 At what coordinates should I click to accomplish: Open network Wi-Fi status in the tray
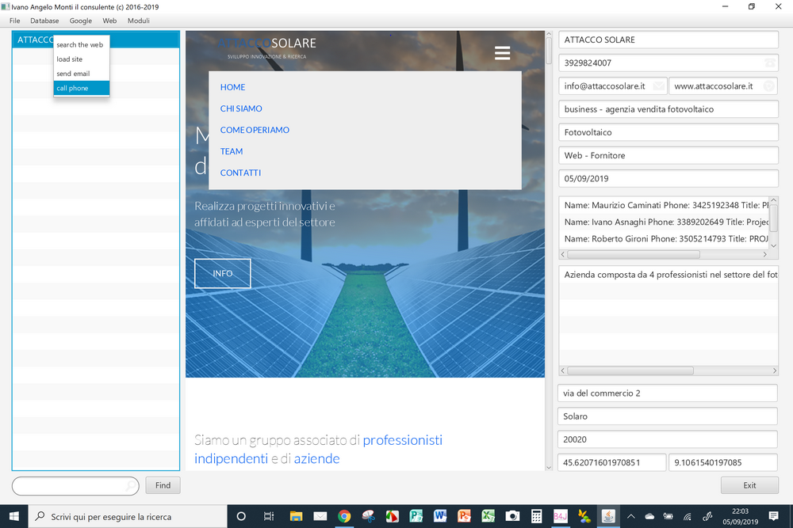click(688, 516)
